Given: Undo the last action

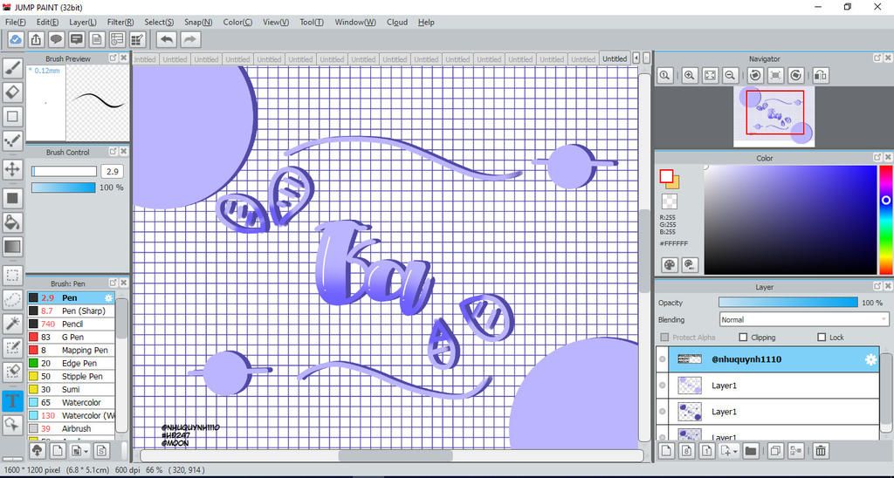Looking at the screenshot, I should tap(167, 39).
